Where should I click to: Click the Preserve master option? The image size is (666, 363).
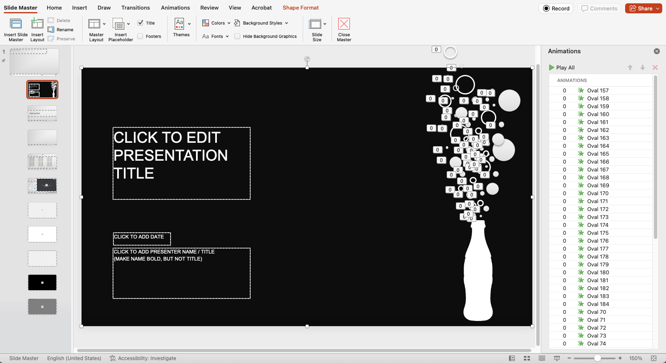pyautogui.click(x=61, y=39)
